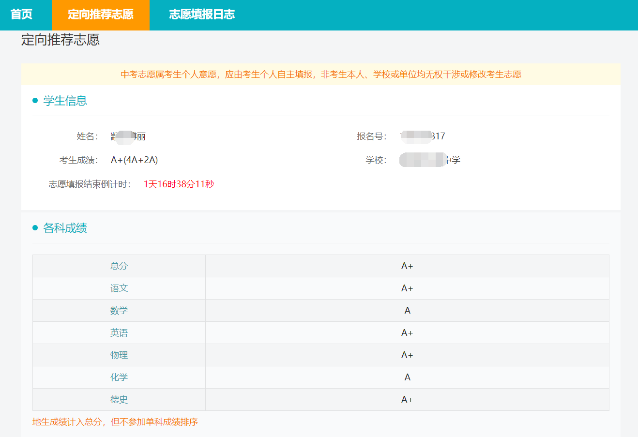
Task: Click the 德史 subject label
Action: 119,400
